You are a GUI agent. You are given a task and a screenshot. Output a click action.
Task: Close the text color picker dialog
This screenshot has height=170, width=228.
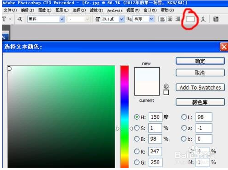click(x=224, y=47)
